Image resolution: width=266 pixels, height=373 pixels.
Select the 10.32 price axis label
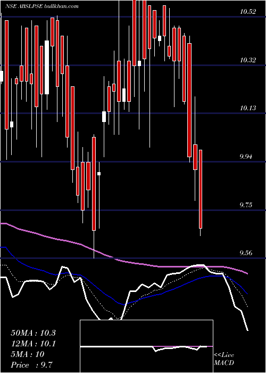[x=248, y=60]
